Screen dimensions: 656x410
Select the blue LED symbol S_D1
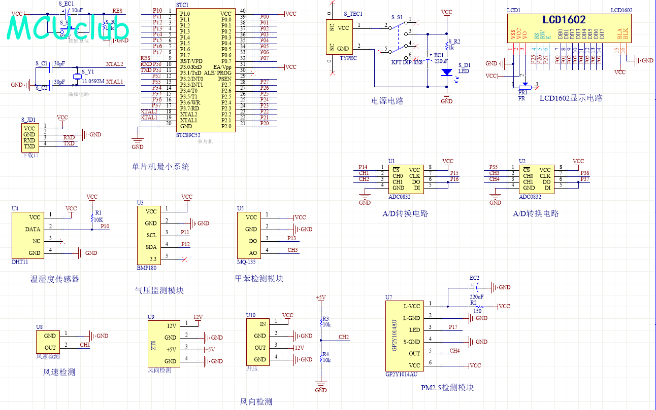point(447,72)
